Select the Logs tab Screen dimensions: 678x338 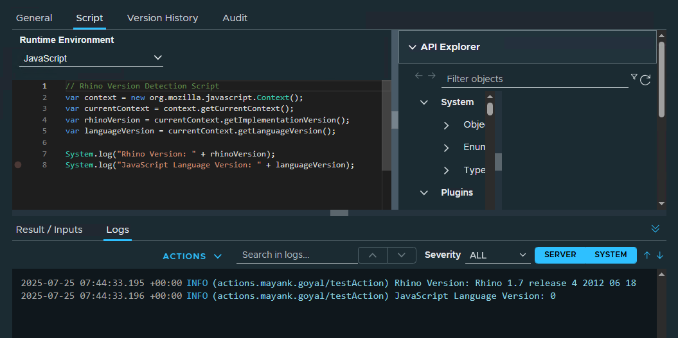coord(118,230)
